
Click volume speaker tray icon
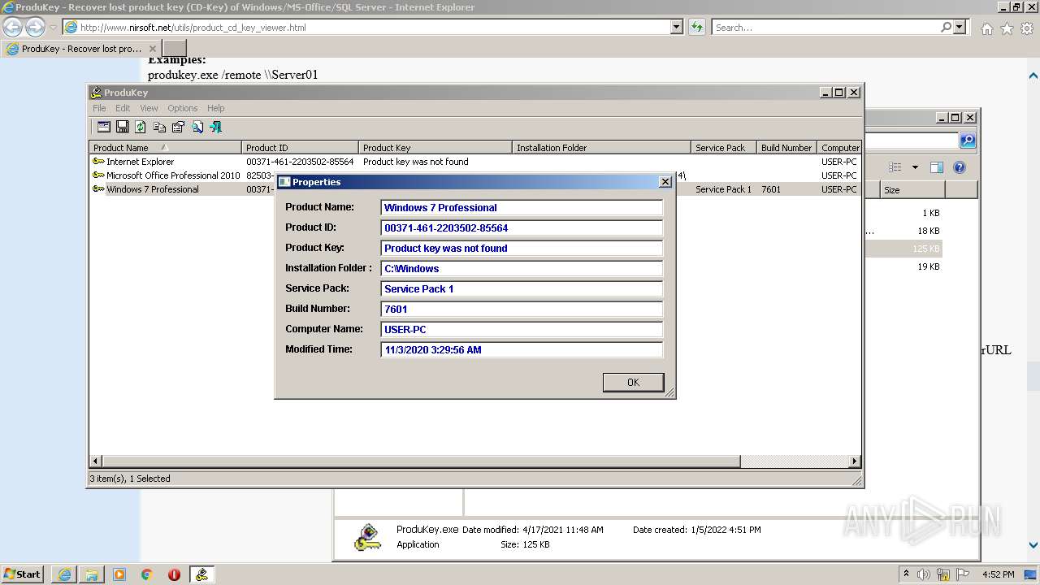[x=925, y=574]
